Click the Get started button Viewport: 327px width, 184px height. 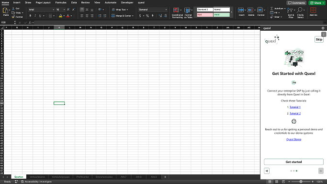click(x=293, y=162)
